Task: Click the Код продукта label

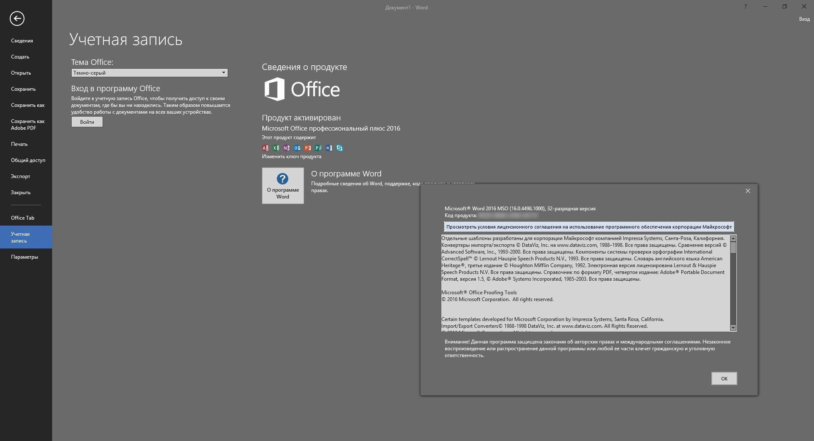Action: (x=460, y=215)
